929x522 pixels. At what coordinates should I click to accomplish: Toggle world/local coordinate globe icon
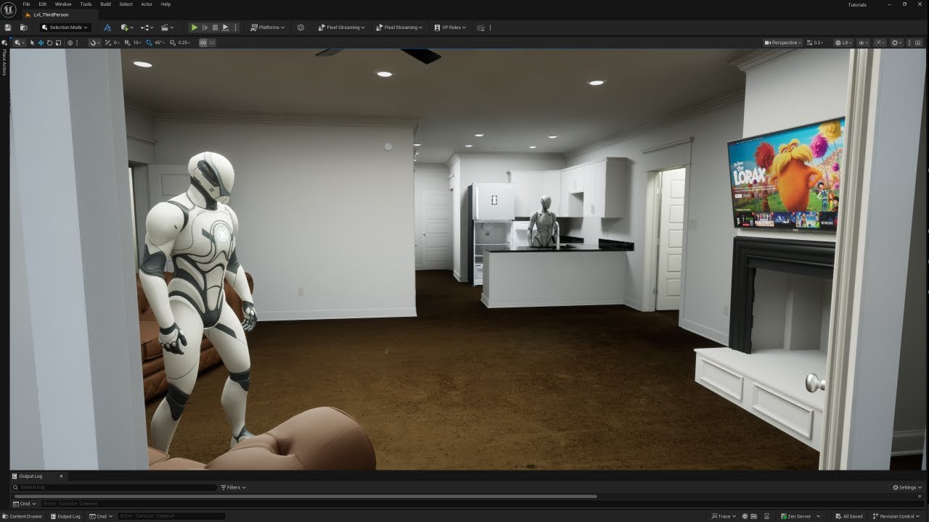[x=70, y=43]
